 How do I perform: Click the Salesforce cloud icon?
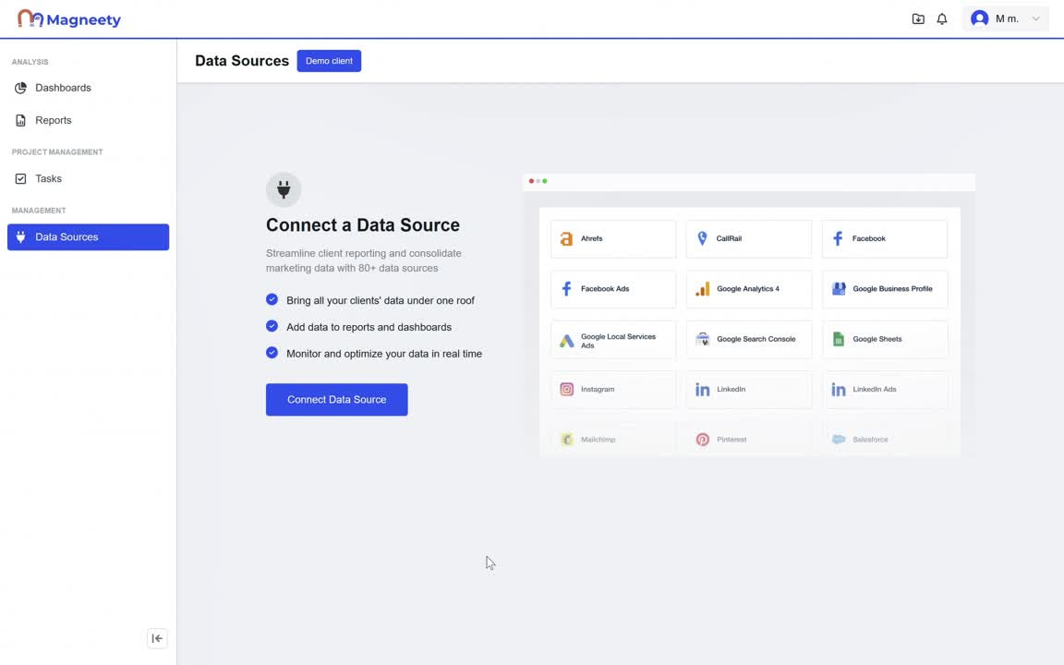point(839,440)
